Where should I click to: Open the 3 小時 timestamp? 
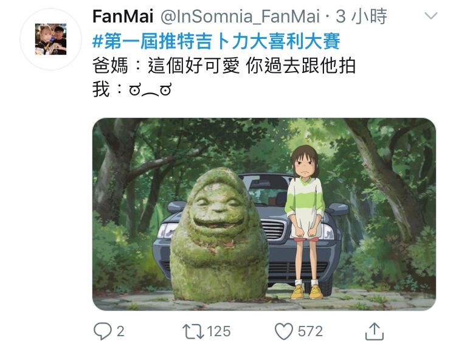coord(361,16)
